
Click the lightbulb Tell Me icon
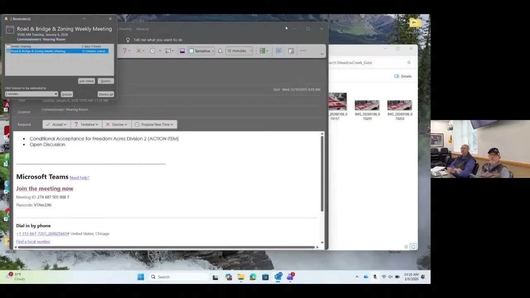point(128,40)
